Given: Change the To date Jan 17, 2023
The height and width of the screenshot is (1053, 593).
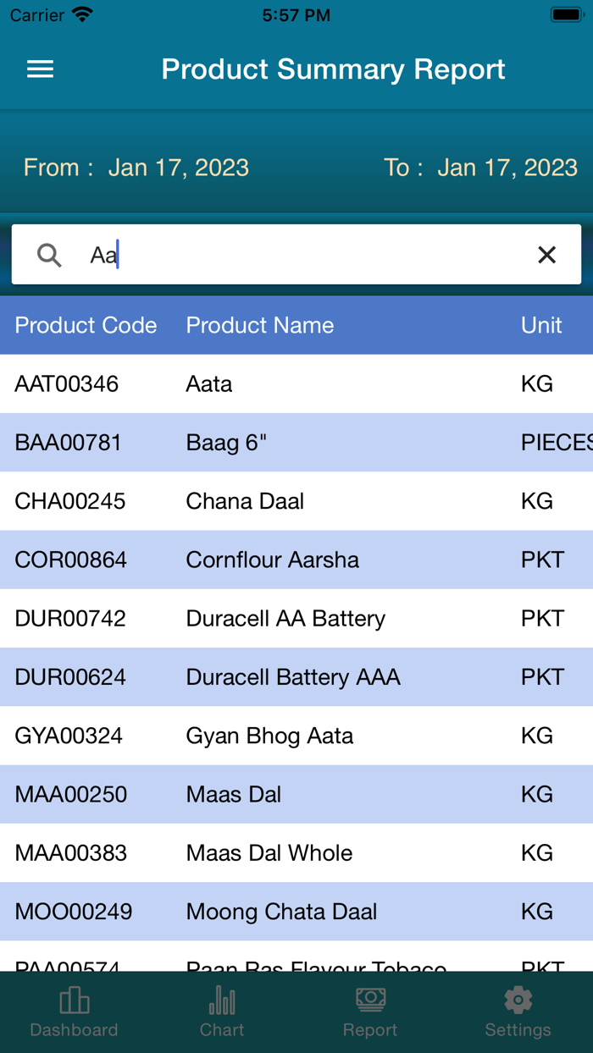Looking at the screenshot, I should [507, 168].
